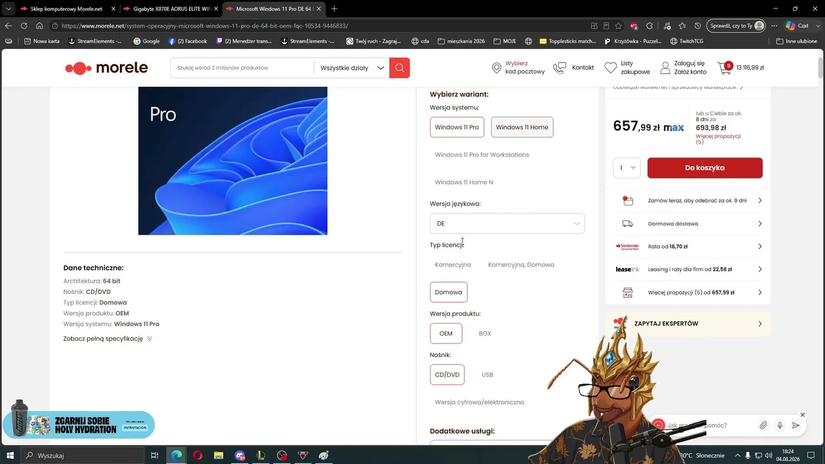825x464 pixels.
Task: Click Do koszyka button
Action: (x=705, y=168)
